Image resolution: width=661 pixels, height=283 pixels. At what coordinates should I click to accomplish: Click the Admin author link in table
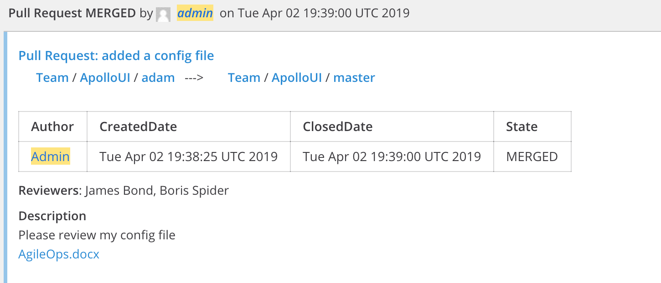click(x=51, y=157)
